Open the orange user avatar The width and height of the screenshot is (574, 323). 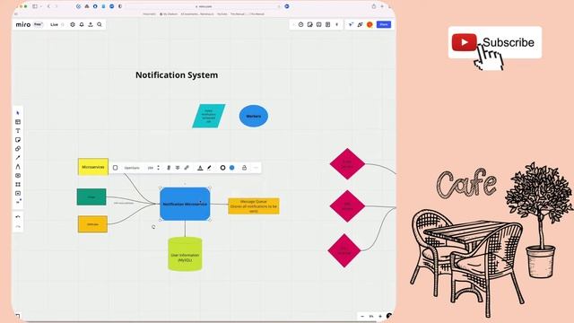370,24
